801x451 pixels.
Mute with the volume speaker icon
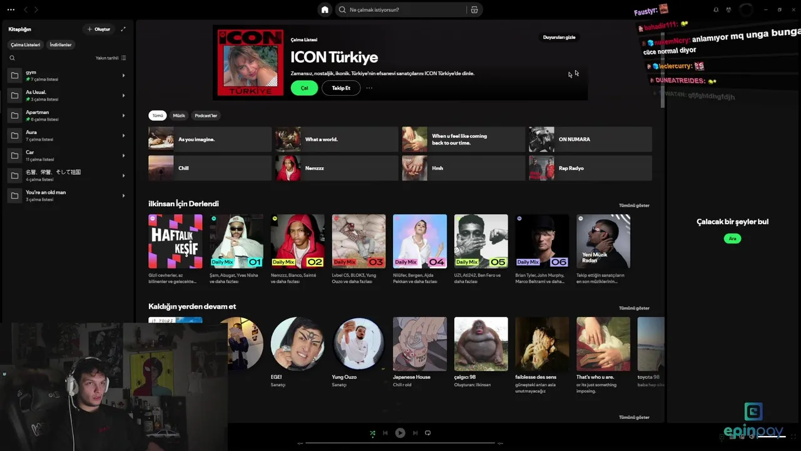point(752,437)
